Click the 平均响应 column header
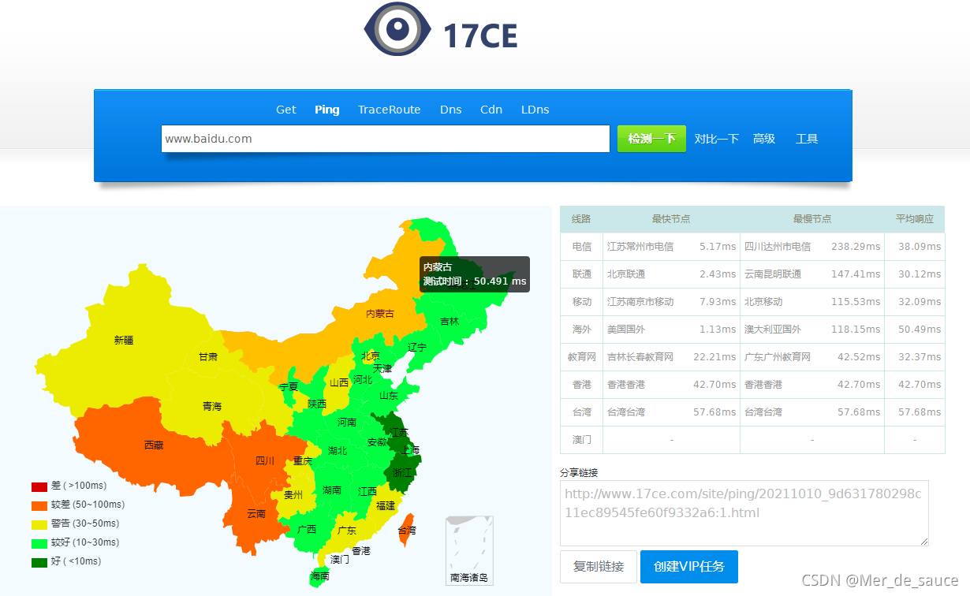970x596 pixels. click(915, 219)
